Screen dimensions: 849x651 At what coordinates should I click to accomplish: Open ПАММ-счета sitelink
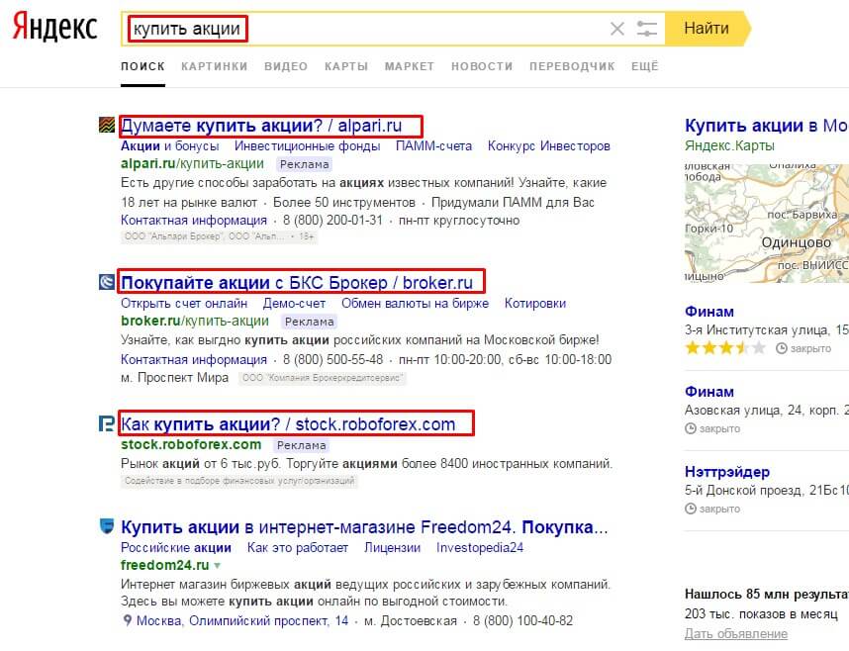pyautogui.click(x=433, y=145)
